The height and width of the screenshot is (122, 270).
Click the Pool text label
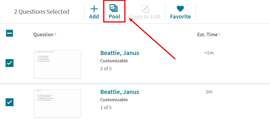click(x=114, y=17)
